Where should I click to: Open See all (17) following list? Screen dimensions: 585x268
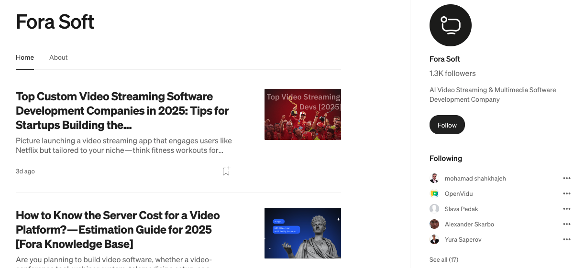444,259
